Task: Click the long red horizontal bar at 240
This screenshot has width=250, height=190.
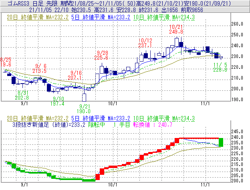Action: pos(199,138)
